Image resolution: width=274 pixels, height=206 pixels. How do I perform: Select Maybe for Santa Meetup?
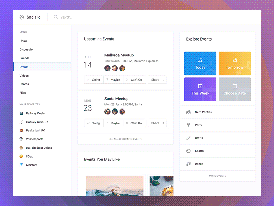pyautogui.click(x=113, y=123)
